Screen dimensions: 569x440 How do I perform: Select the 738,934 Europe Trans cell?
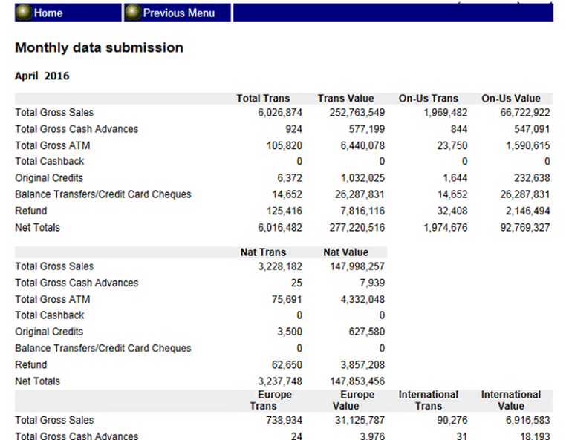pos(284,420)
